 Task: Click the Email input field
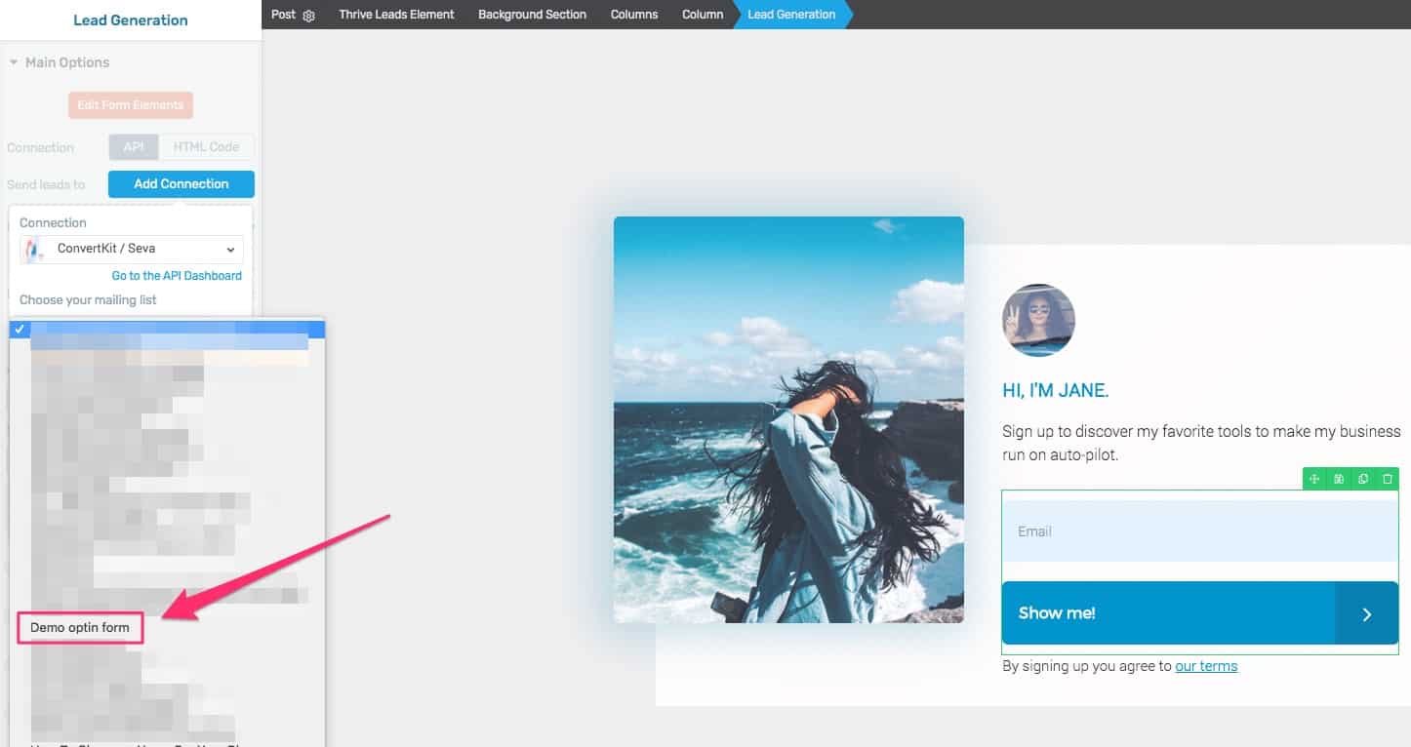pyautogui.click(x=1200, y=531)
